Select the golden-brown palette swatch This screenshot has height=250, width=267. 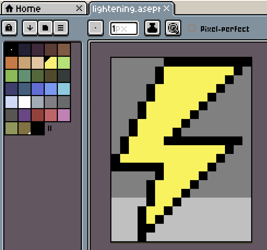click(25, 128)
